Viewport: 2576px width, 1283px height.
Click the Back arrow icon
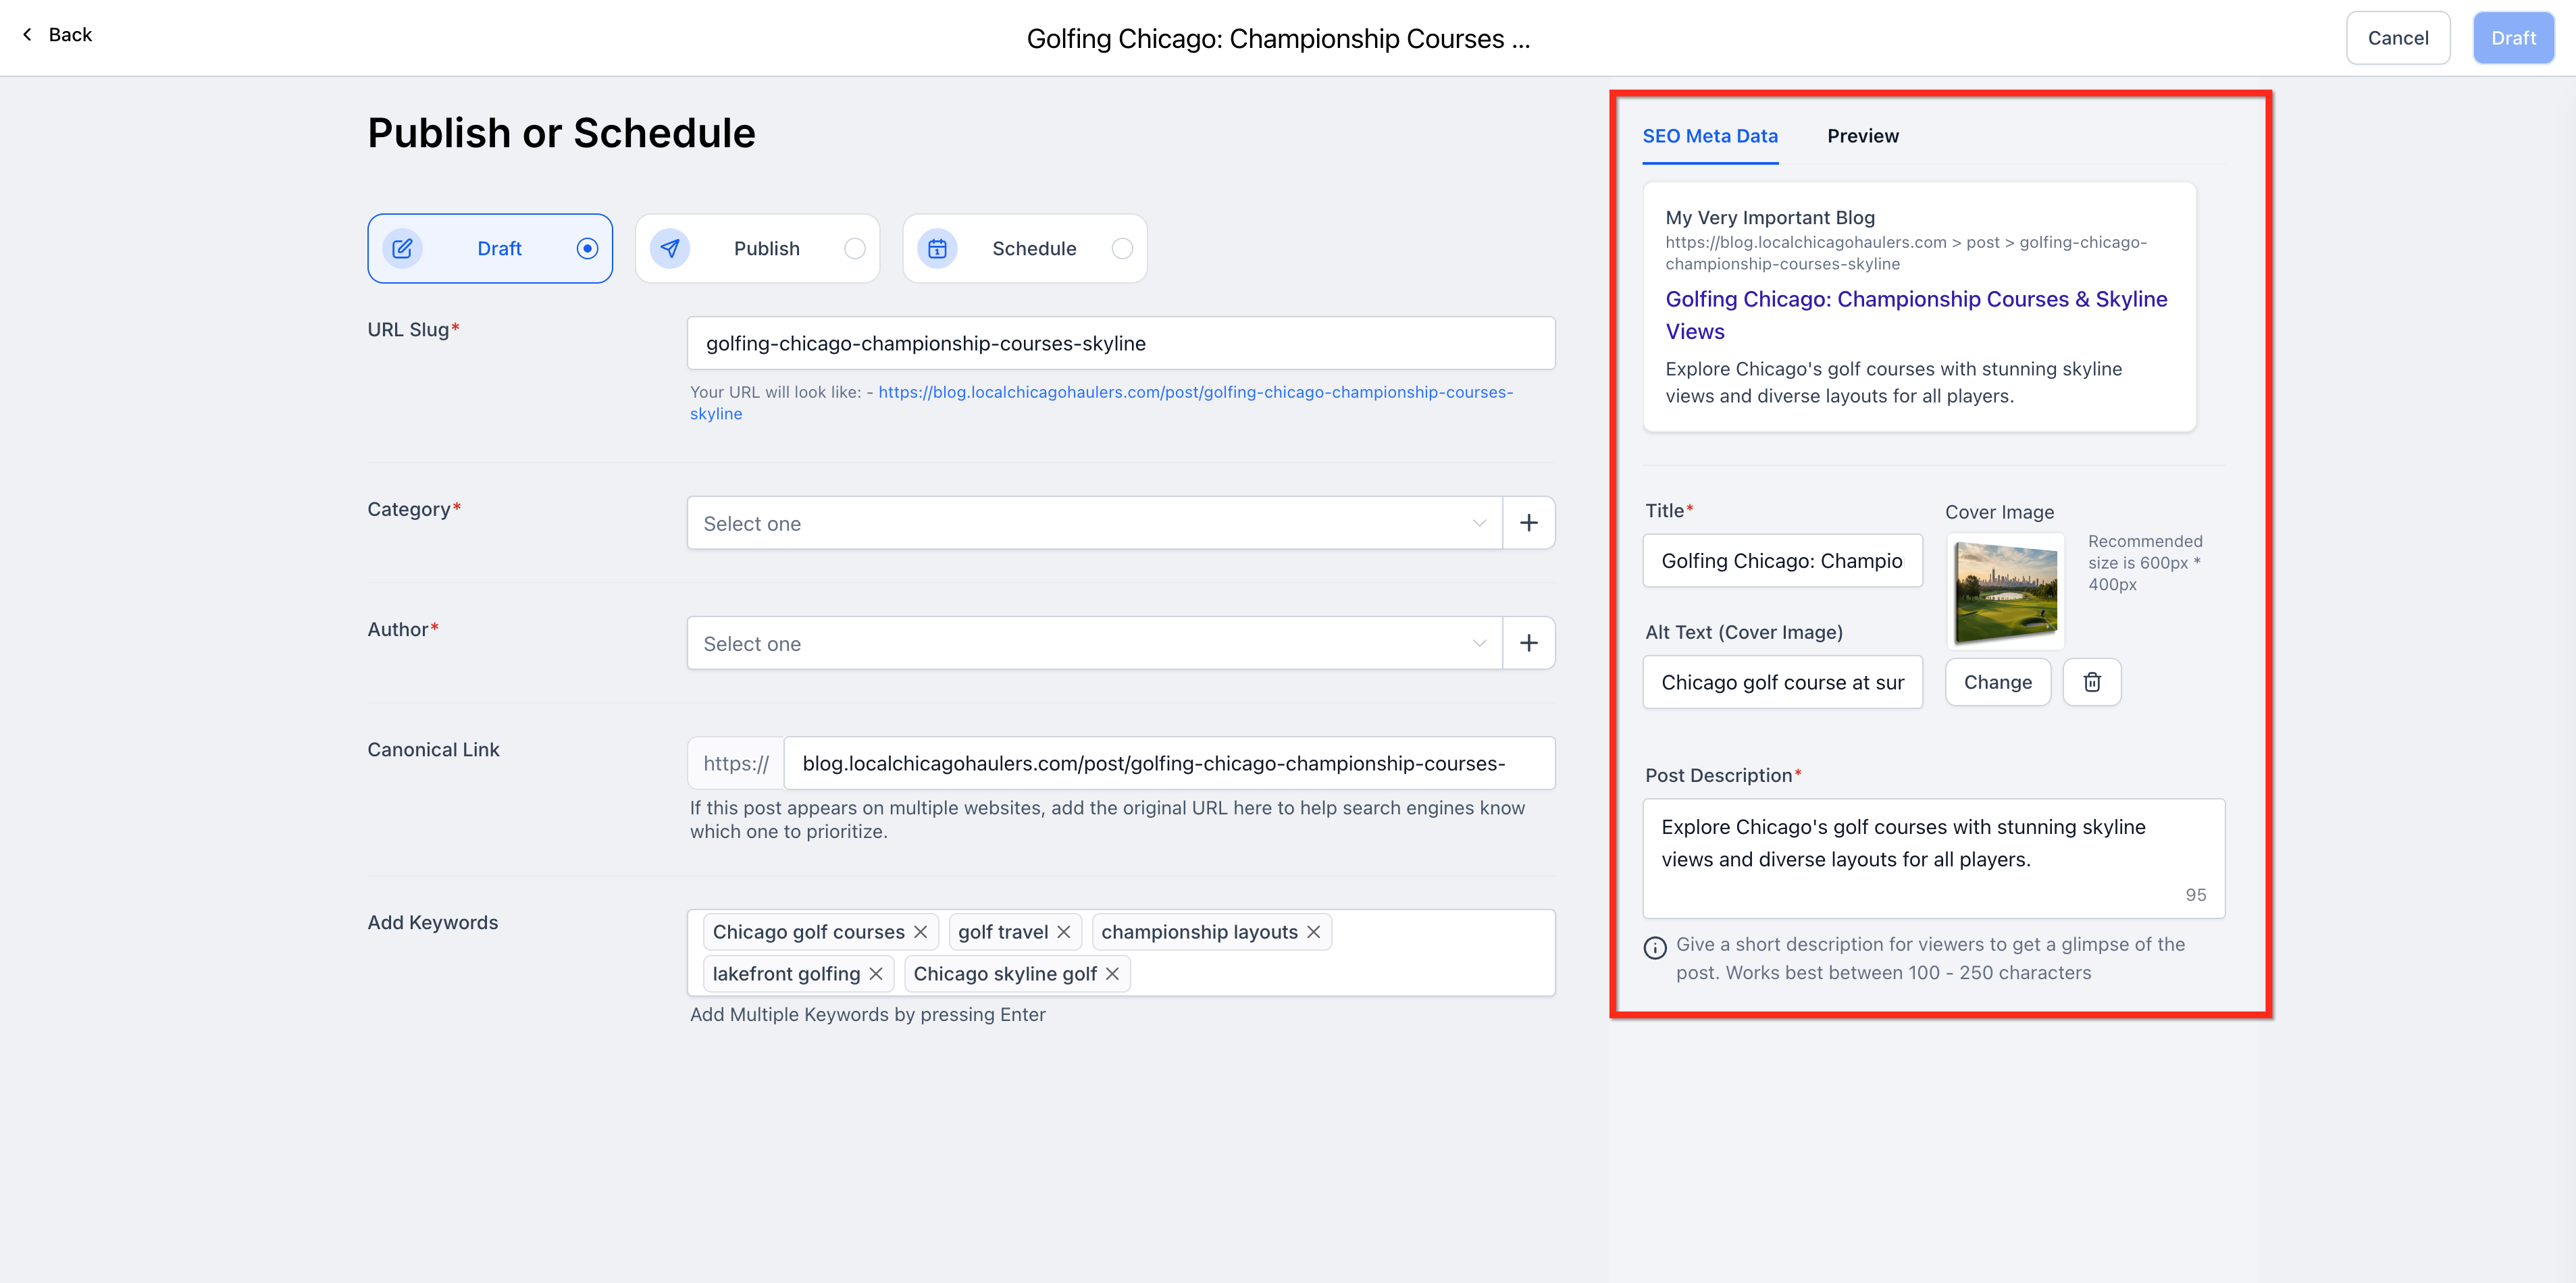click(28, 35)
